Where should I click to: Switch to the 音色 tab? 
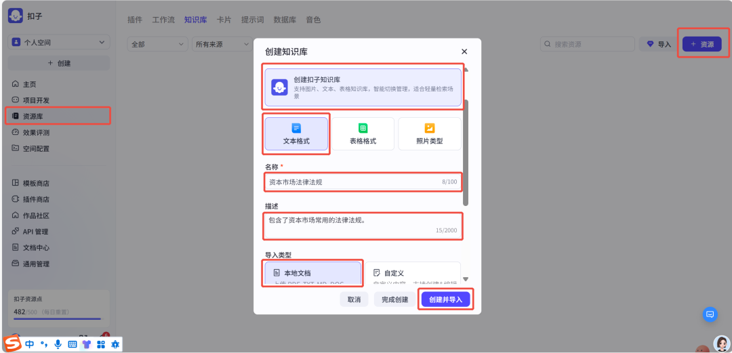pos(313,20)
